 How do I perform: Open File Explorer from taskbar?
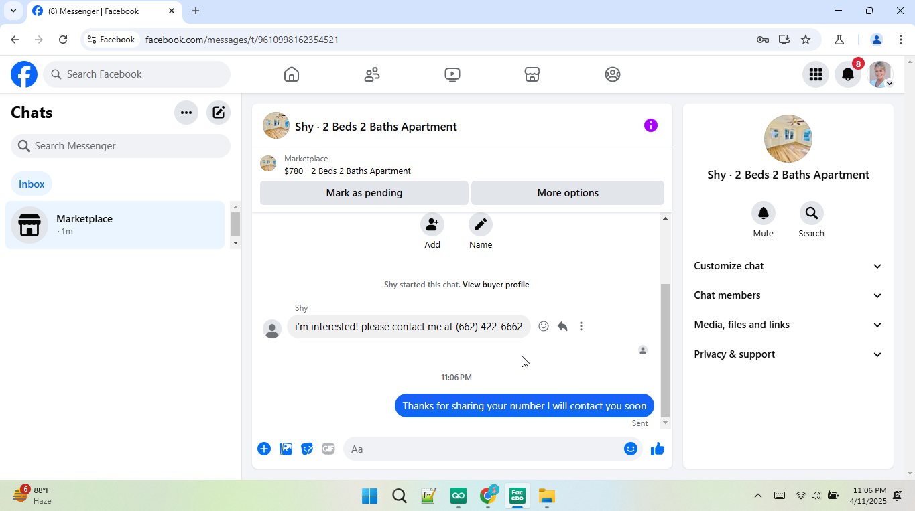tap(547, 496)
